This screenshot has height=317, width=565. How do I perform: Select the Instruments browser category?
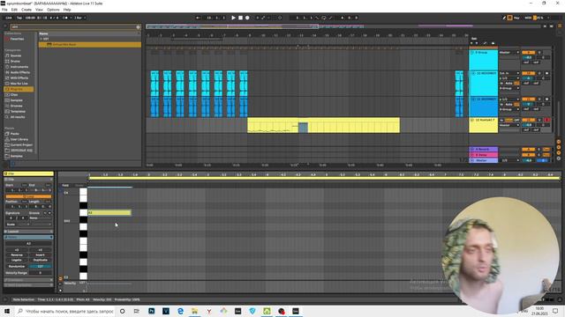tap(19, 67)
